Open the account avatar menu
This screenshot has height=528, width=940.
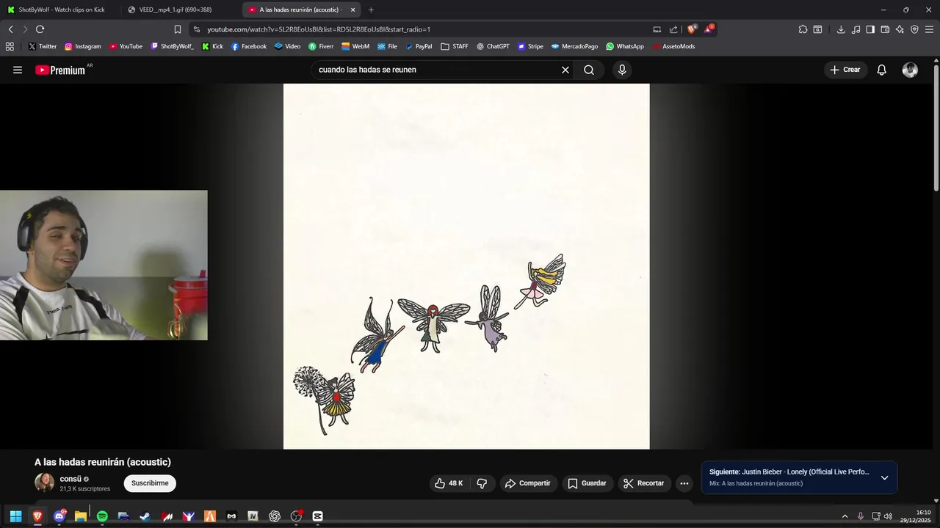pos(910,70)
